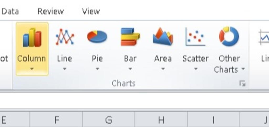Choose the Area chart icon

point(163,37)
